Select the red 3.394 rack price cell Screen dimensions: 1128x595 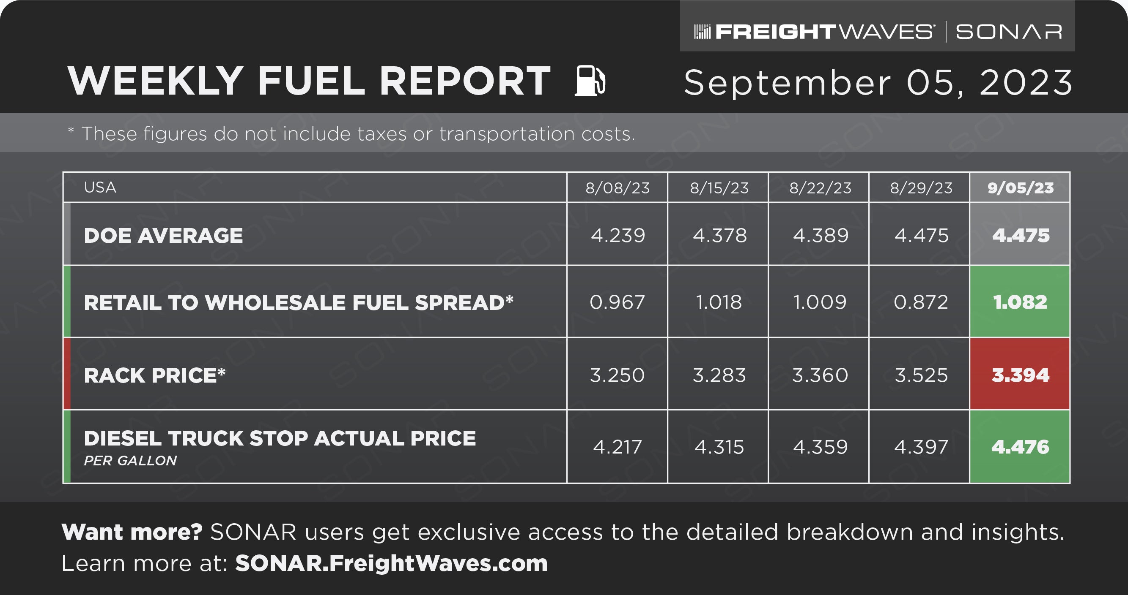coord(1020,374)
